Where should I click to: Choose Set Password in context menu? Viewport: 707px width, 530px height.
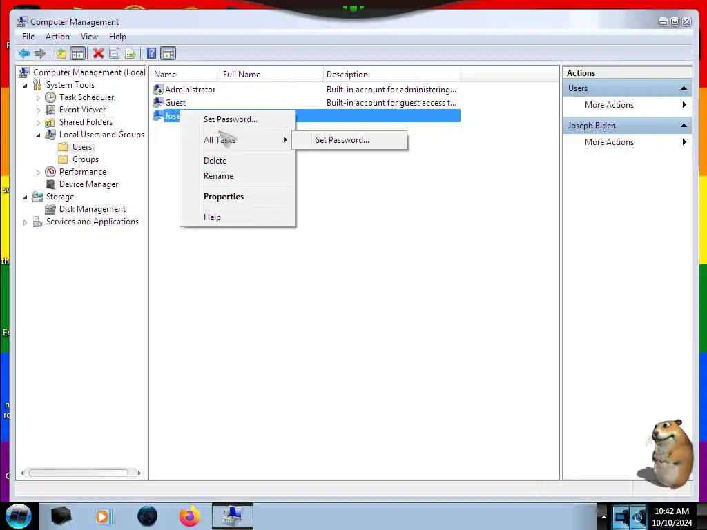[238, 119]
